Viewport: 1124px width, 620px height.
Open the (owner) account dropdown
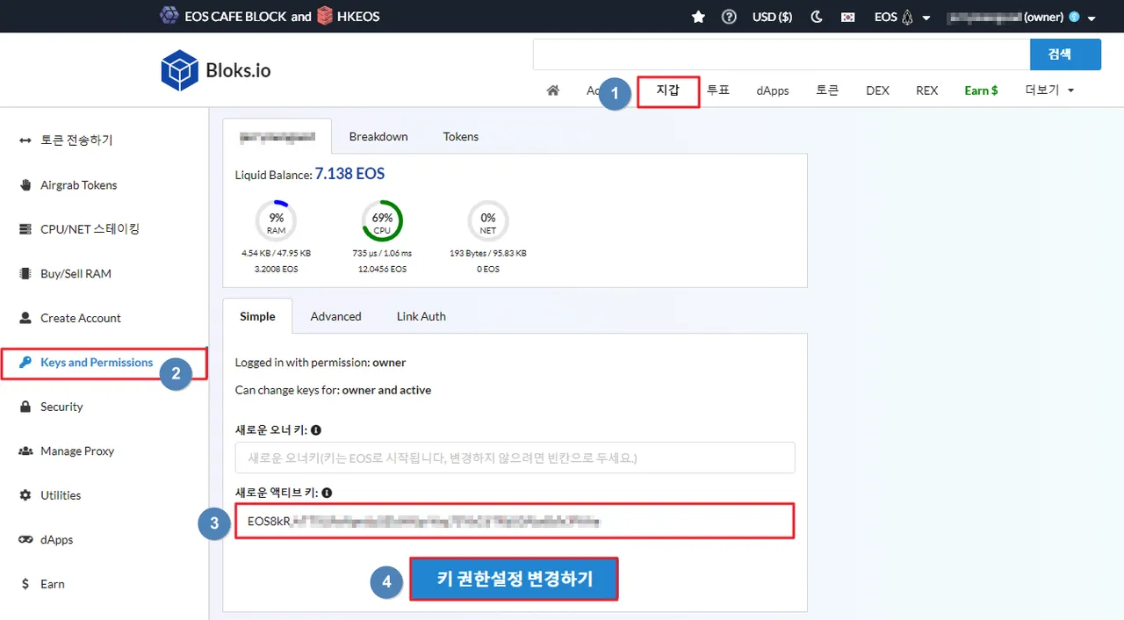(x=1023, y=17)
